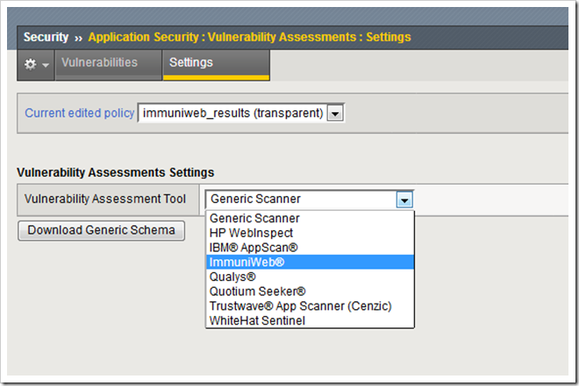The width and height of the screenshot is (579, 386).
Task: Open the gear settings menu icon
Action: click(x=36, y=64)
